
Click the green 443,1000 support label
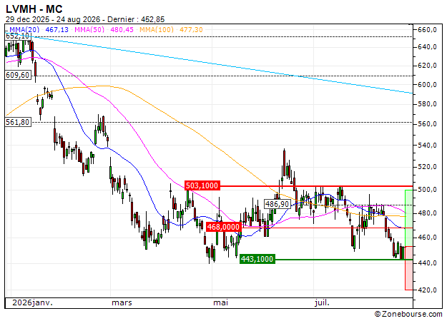pyautogui.click(x=257, y=259)
